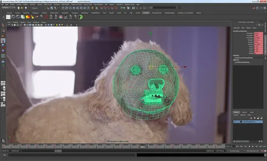Select the trackFaceDummyShape entry under SHAPES
This screenshot has width=267, height=161.
click(244, 58)
